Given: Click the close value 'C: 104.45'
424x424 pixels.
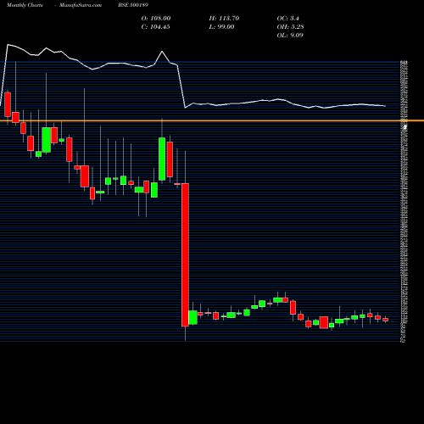Looking at the screenshot, I should click(x=155, y=27).
